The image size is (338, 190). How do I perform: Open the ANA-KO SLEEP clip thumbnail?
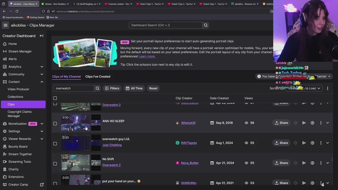point(75,123)
